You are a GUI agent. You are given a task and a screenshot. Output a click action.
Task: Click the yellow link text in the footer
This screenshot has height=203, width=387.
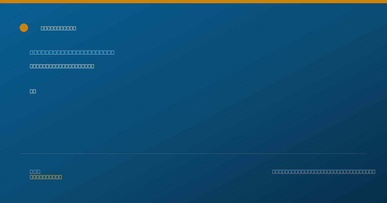point(46,177)
